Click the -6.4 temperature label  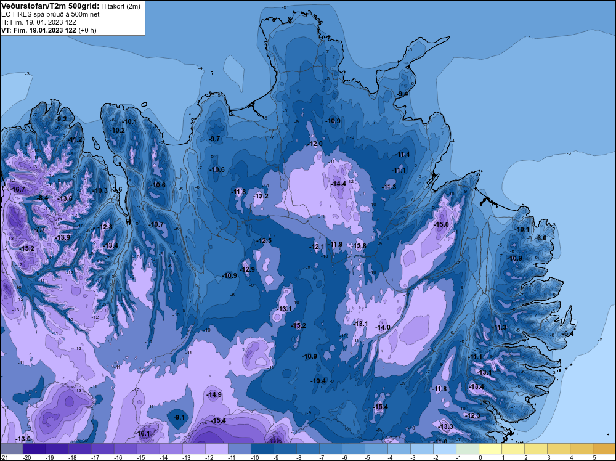(569, 333)
